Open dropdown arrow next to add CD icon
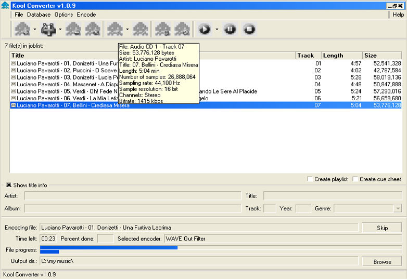Image resolution: width=407 pixels, height=279 pixels. [35, 29]
